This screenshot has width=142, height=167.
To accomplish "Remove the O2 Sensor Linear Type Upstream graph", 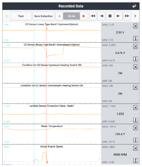I will click(x=136, y=26).
